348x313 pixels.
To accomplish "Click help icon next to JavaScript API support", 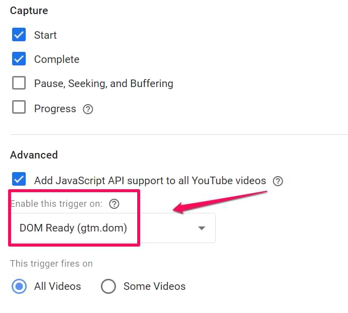I will pyautogui.click(x=278, y=181).
